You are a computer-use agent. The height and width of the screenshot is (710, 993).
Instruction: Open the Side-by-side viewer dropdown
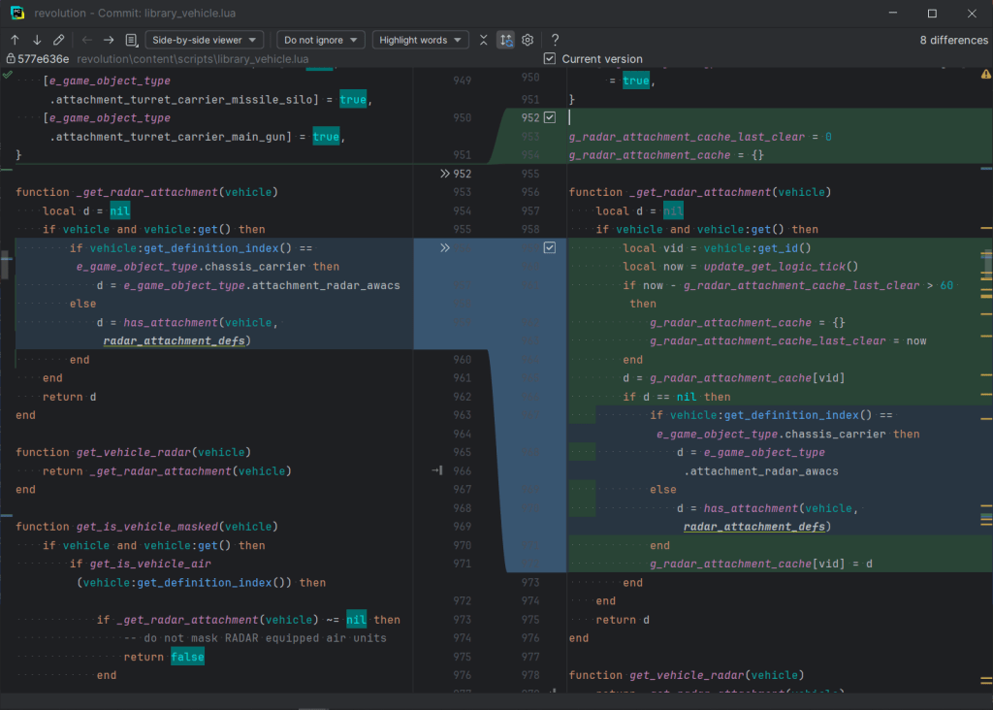coord(205,40)
